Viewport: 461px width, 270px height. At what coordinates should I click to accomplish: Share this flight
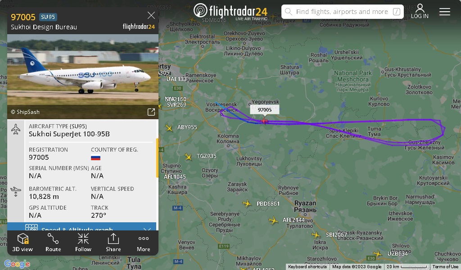pos(113,243)
